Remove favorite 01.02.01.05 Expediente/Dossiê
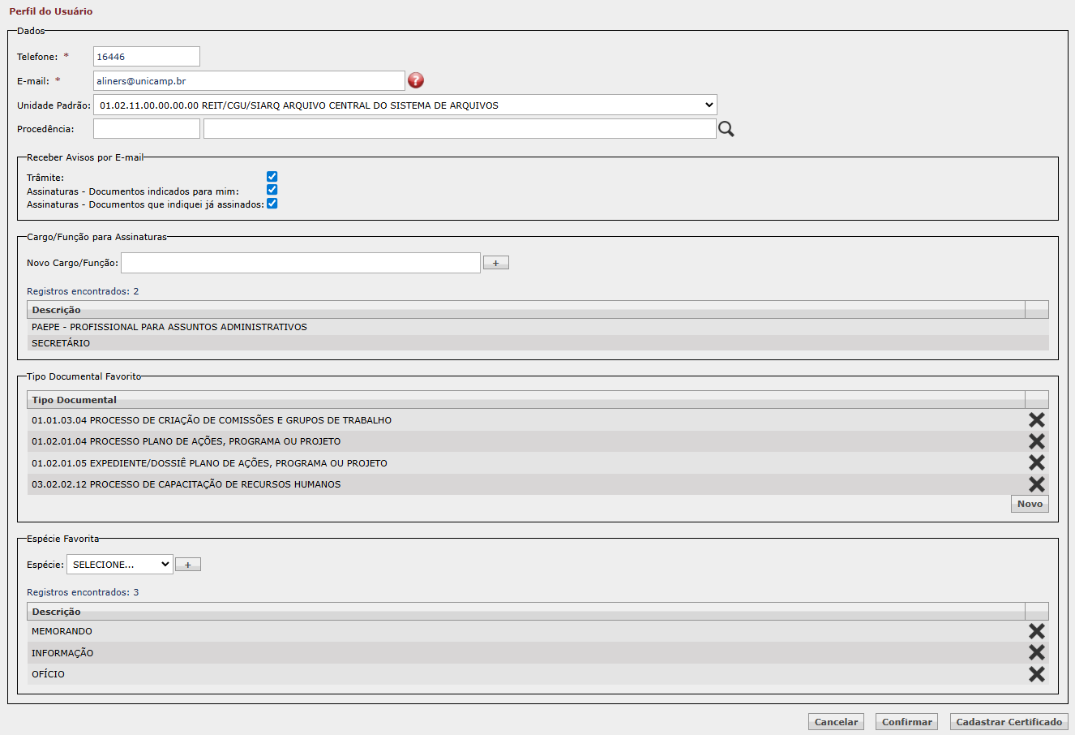 pos(1036,462)
